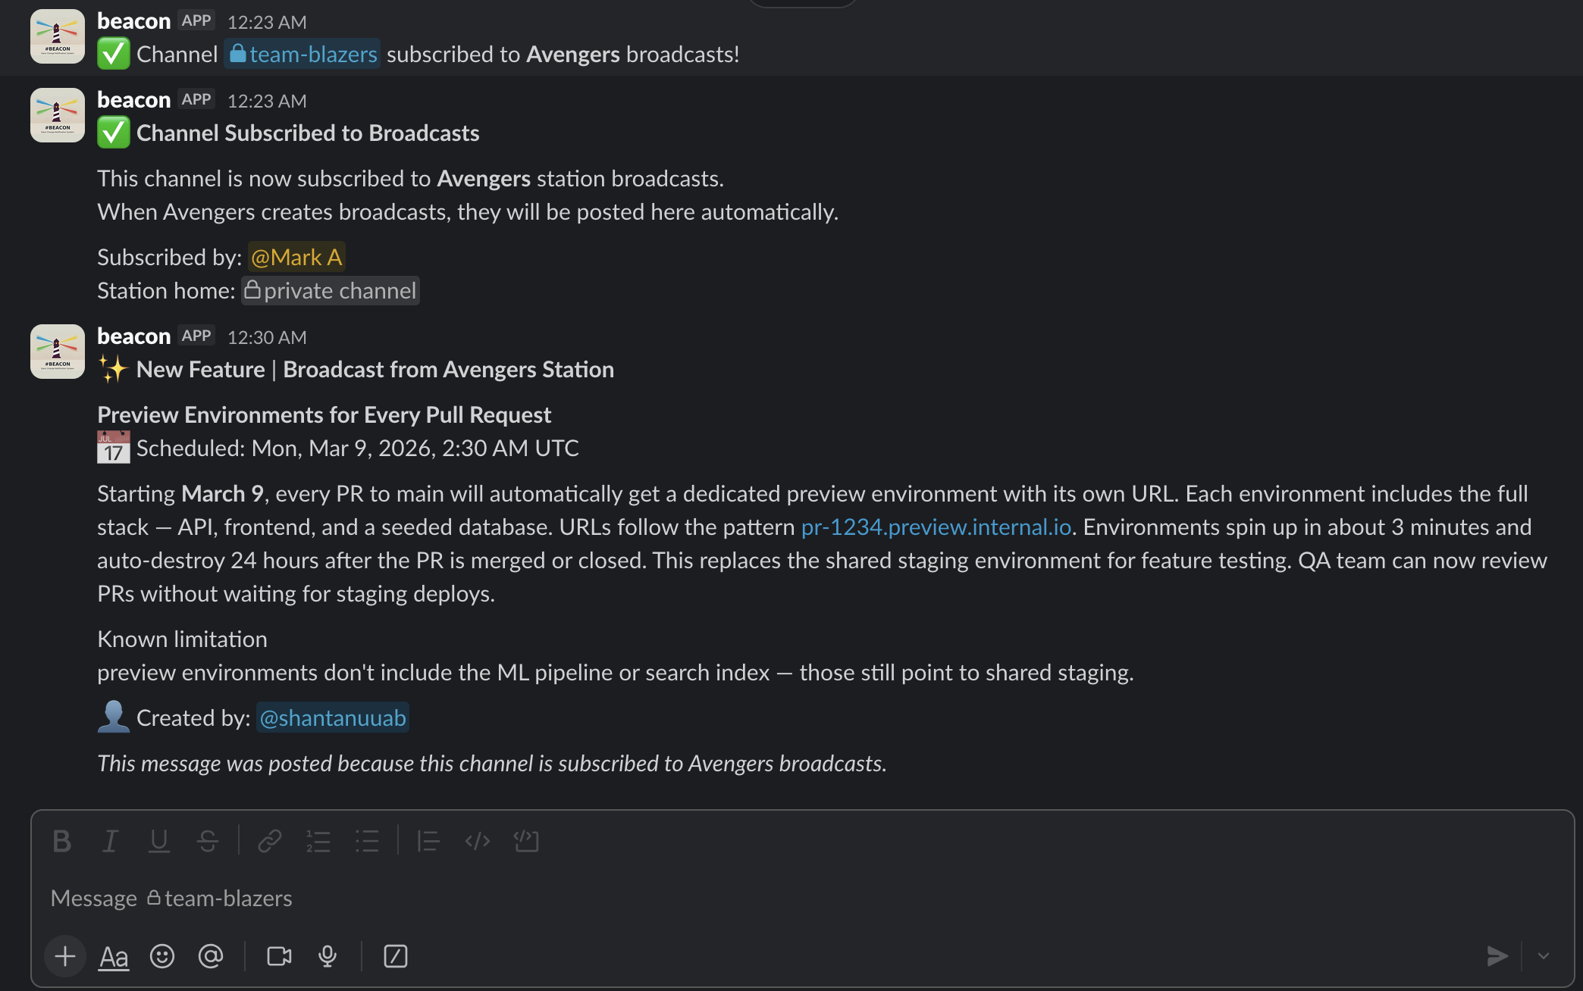
Task: Open the team-blazers channel link
Action: pos(302,54)
